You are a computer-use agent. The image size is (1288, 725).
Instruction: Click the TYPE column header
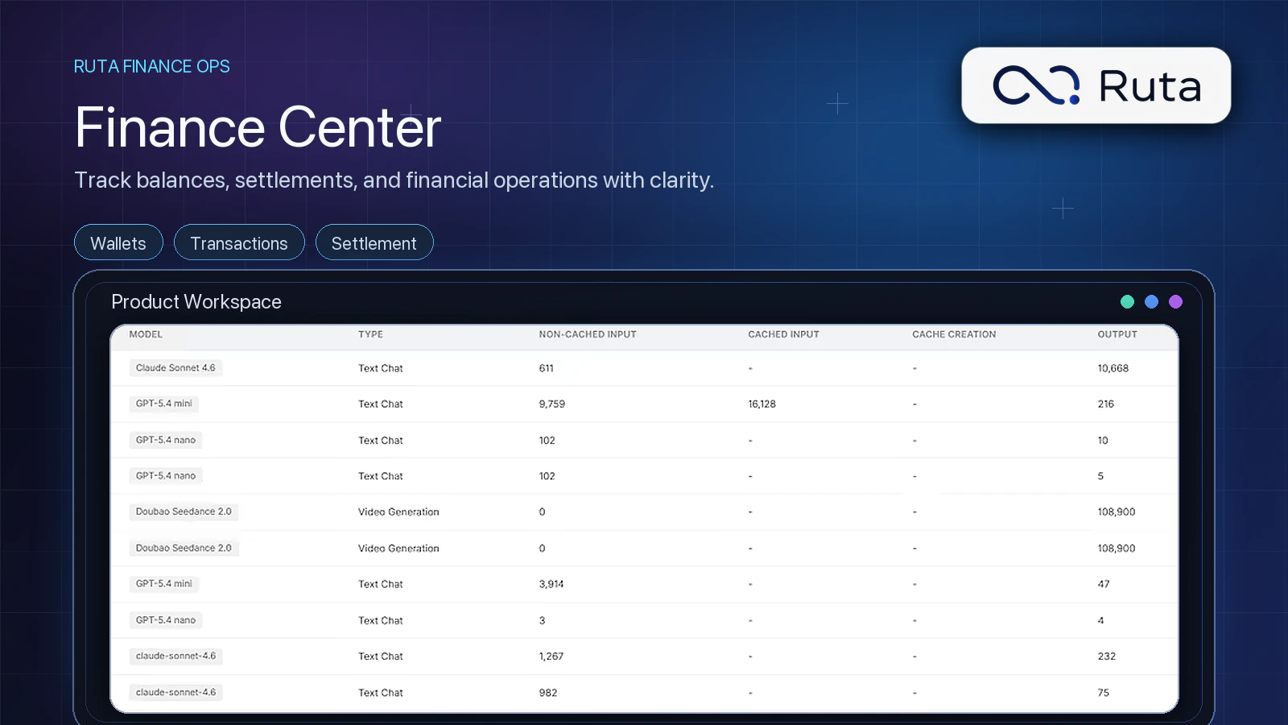tap(370, 334)
